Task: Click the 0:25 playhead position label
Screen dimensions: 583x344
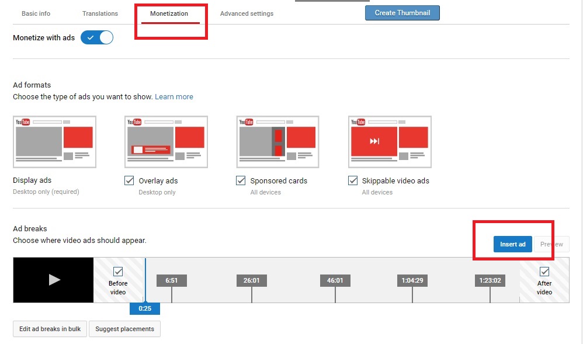Action: (145, 308)
